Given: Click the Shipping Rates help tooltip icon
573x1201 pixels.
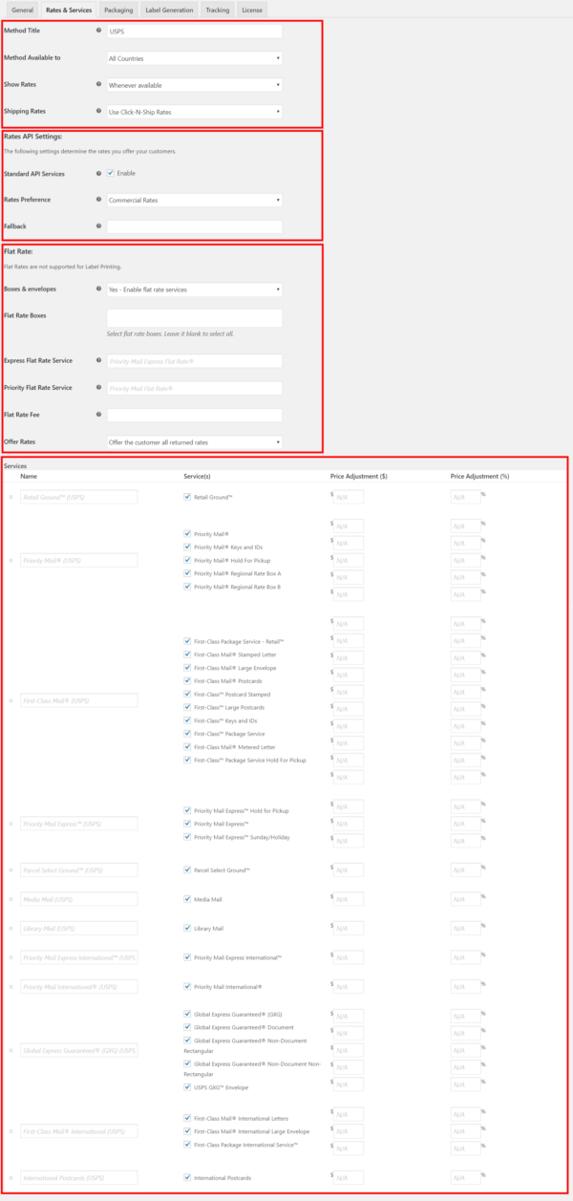Looking at the screenshot, I should click(x=99, y=111).
